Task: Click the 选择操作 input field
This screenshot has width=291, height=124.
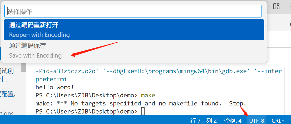Action: (133, 11)
